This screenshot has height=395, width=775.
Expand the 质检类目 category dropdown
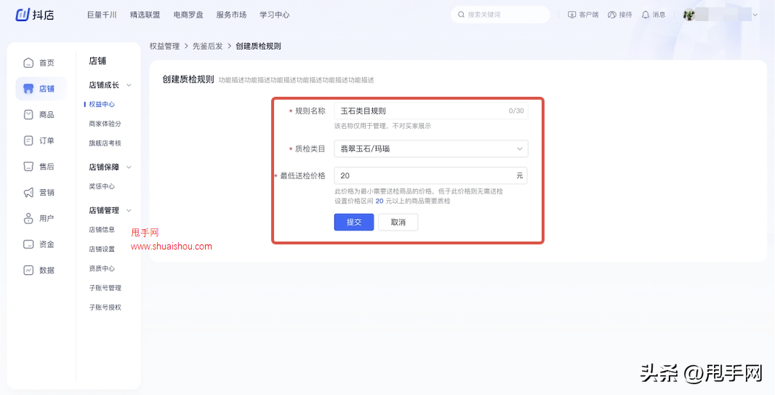[519, 149]
